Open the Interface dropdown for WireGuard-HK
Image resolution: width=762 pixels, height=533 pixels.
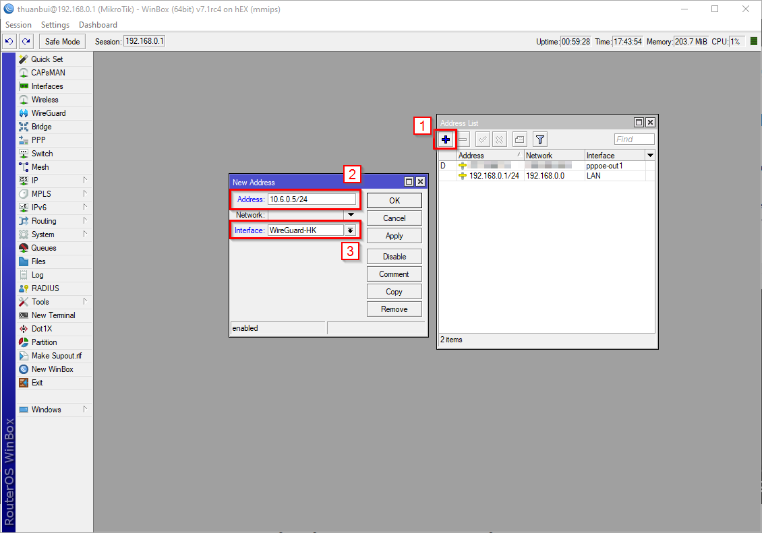(x=350, y=230)
